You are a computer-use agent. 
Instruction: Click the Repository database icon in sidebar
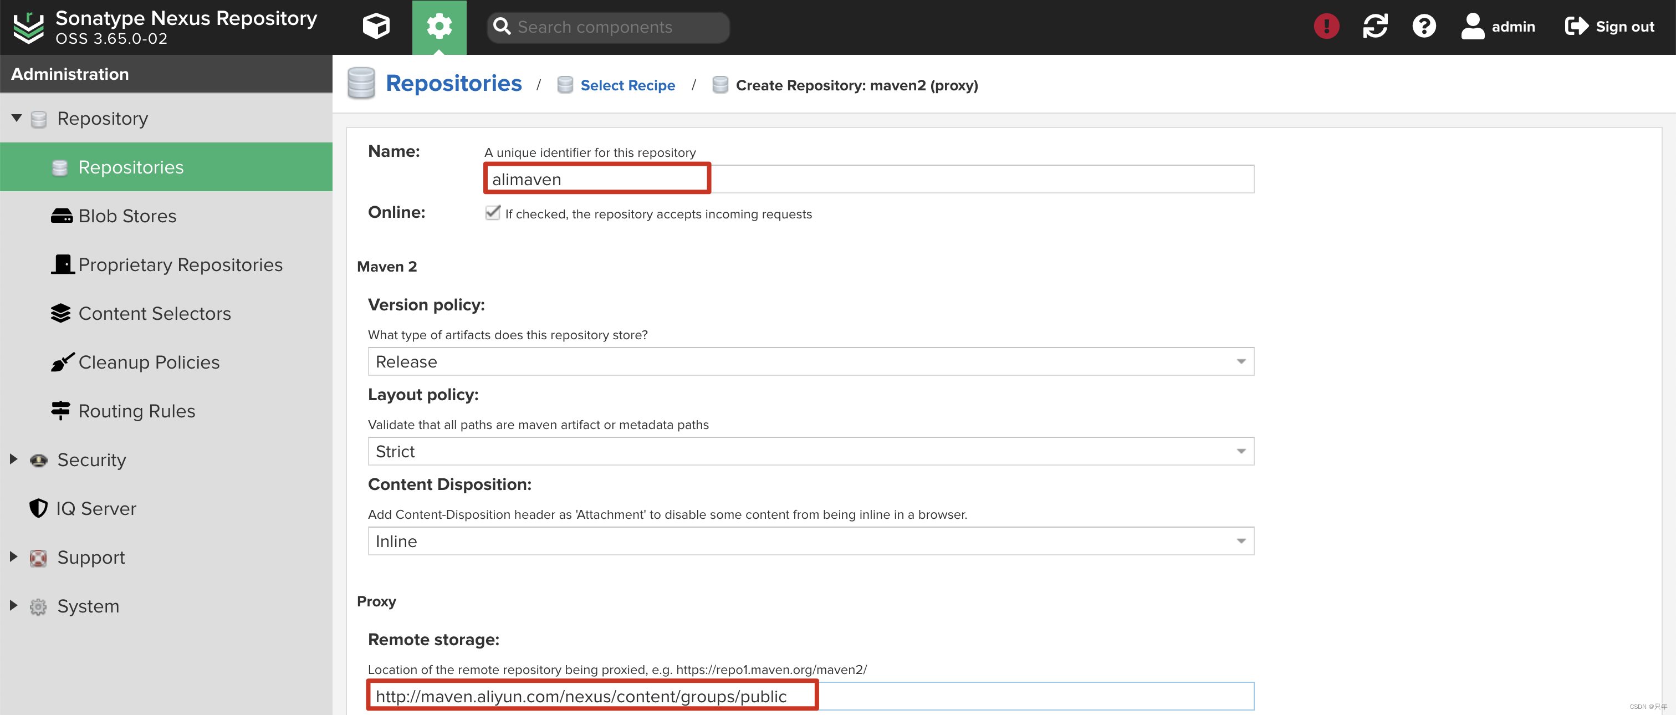tap(39, 119)
